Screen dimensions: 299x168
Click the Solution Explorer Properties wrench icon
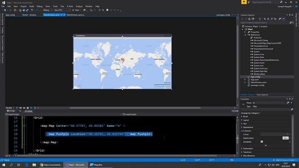click(279, 19)
